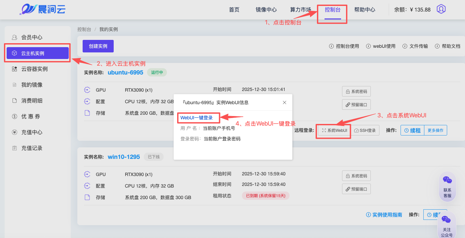The image size is (465, 238).
Task: Select 云主机实例 in the sidebar
Action: click(x=37, y=53)
